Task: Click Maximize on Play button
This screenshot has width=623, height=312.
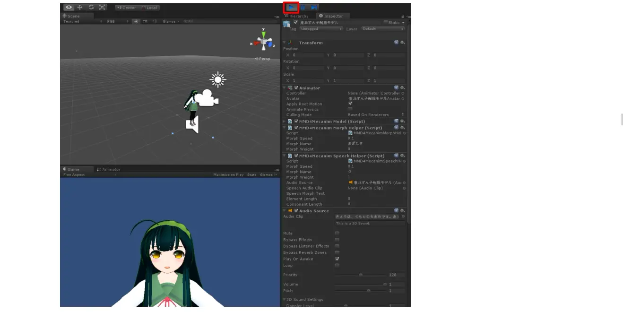Action: 228,175
